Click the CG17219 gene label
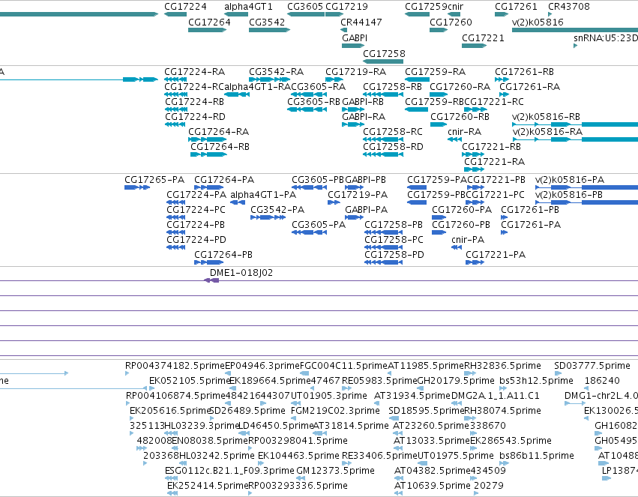 [346, 7]
